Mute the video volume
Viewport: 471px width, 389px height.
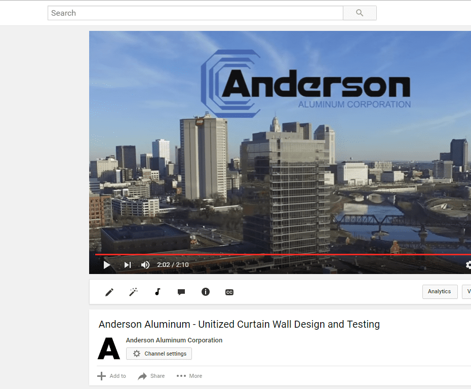[x=145, y=264]
